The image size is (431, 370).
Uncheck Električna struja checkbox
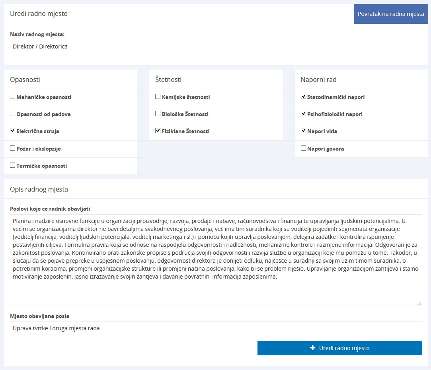point(13,131)
